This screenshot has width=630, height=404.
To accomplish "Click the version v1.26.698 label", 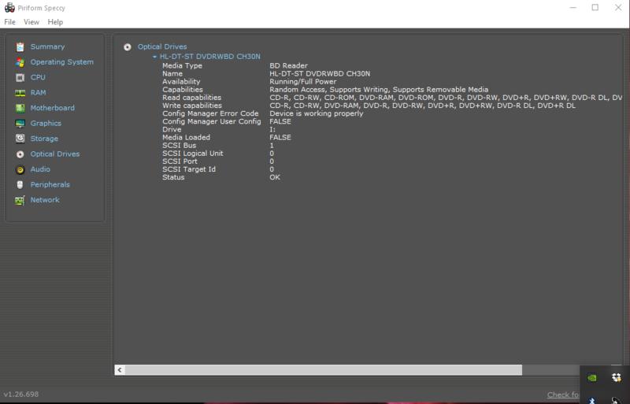I will click(x=21, y=395).
